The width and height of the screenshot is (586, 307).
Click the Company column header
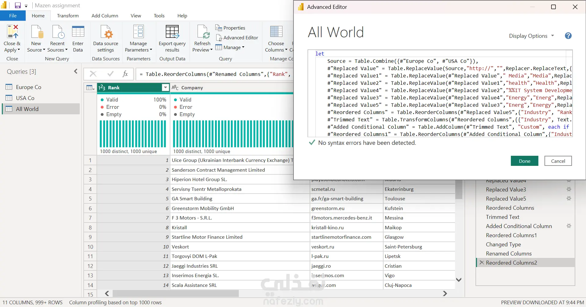[x=232, y=87]
